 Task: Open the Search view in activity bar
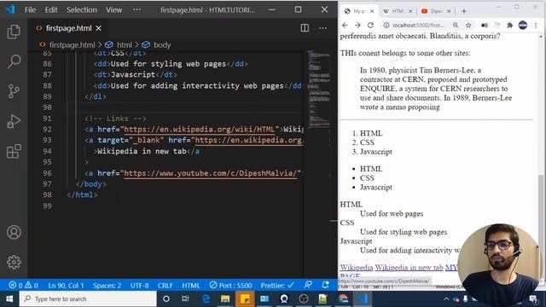[x=14, y=61]
